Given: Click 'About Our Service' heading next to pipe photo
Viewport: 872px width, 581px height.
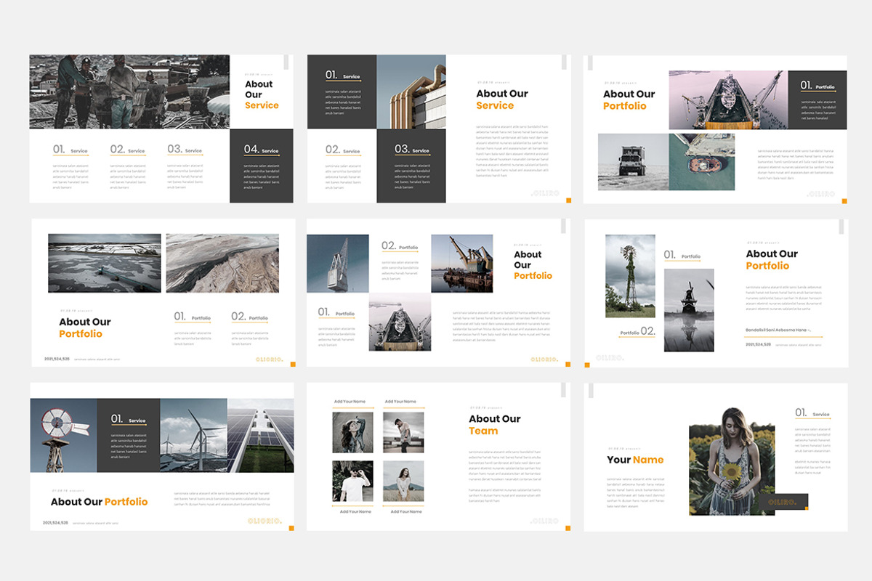Looking at the screenshot, I should 502,99.
